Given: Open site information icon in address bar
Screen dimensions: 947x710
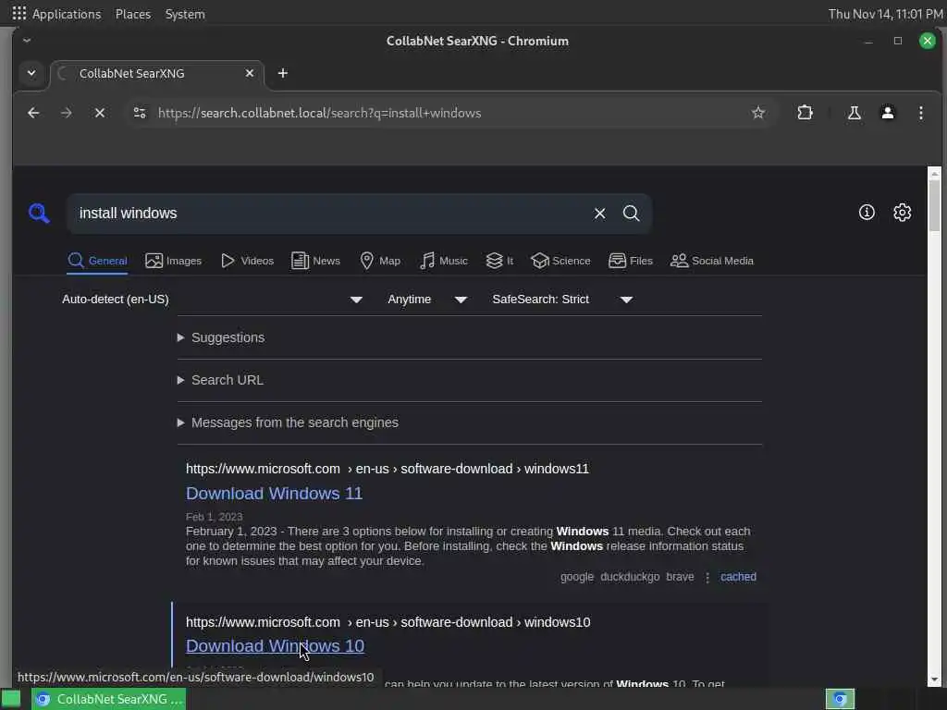Looking at the screenshot, I should (x=140, y=113).
